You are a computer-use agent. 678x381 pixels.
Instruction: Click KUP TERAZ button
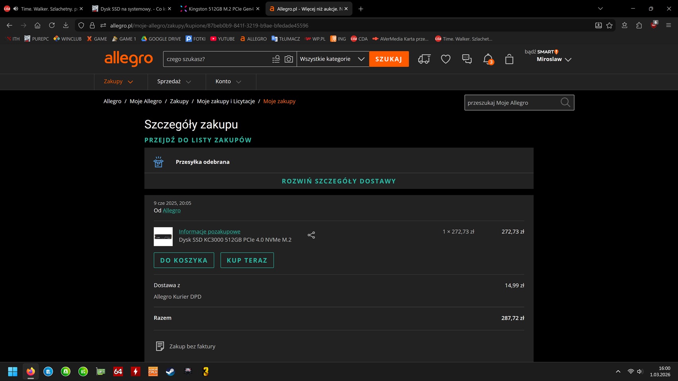point(247,260)
